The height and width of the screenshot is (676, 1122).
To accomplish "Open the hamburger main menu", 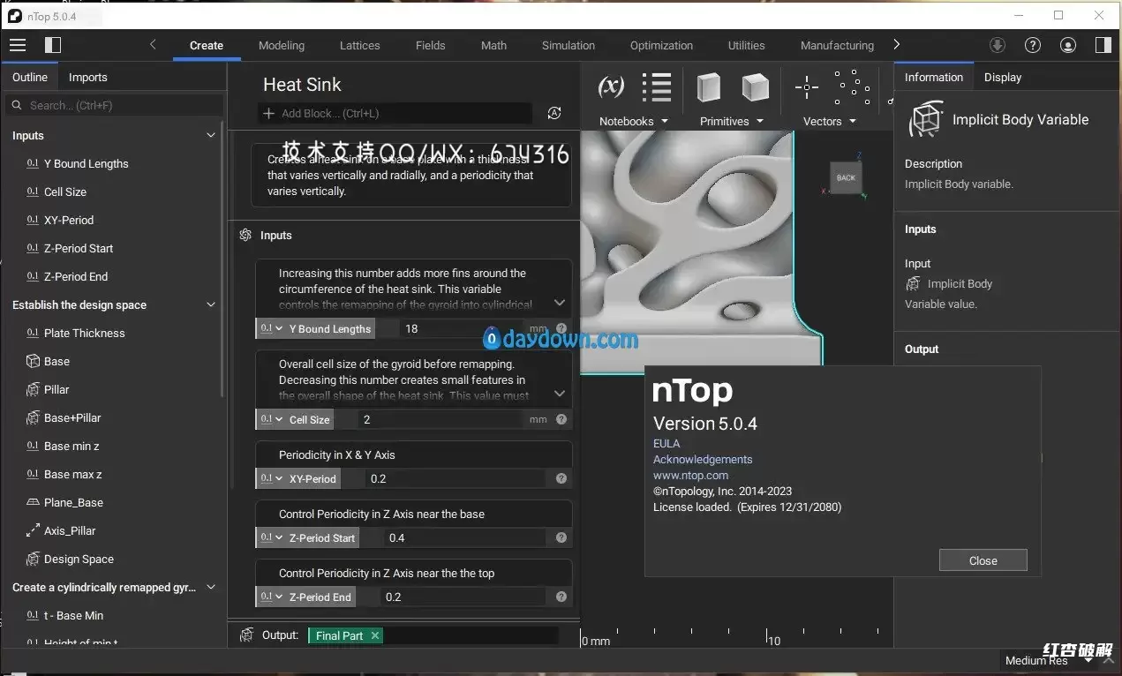I will (17, 45).
